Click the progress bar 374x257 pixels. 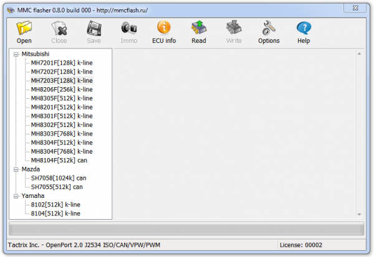(186, 228)
